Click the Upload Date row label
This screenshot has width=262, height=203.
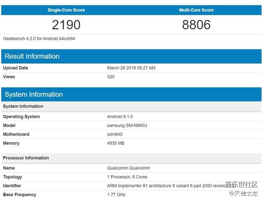tap(16, 68)
